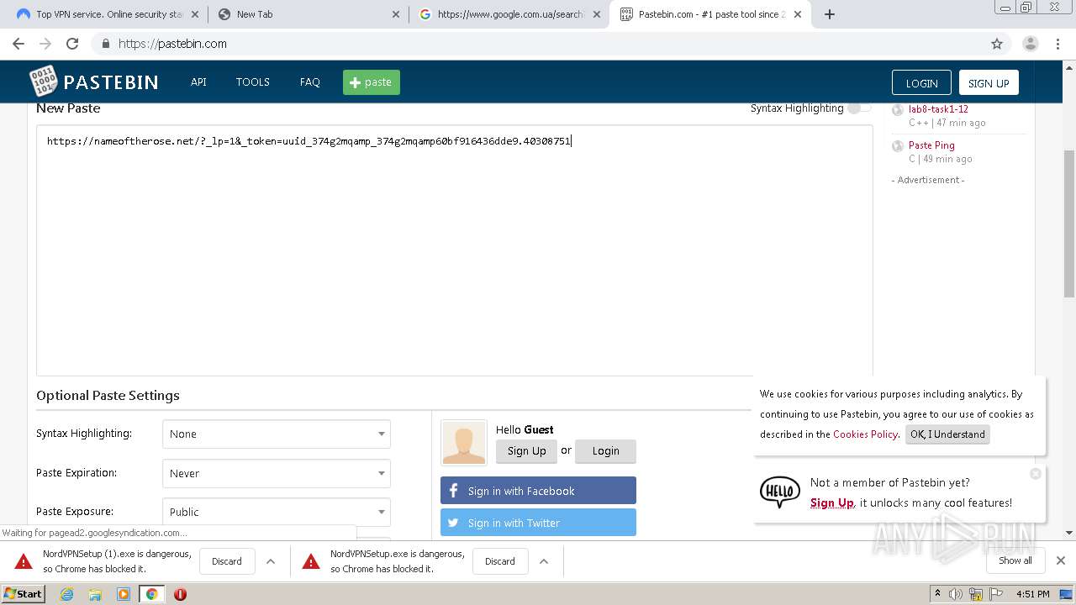Go back to the previous page
The width and height of the screenshot is (1076, 605).
point(18,44)
